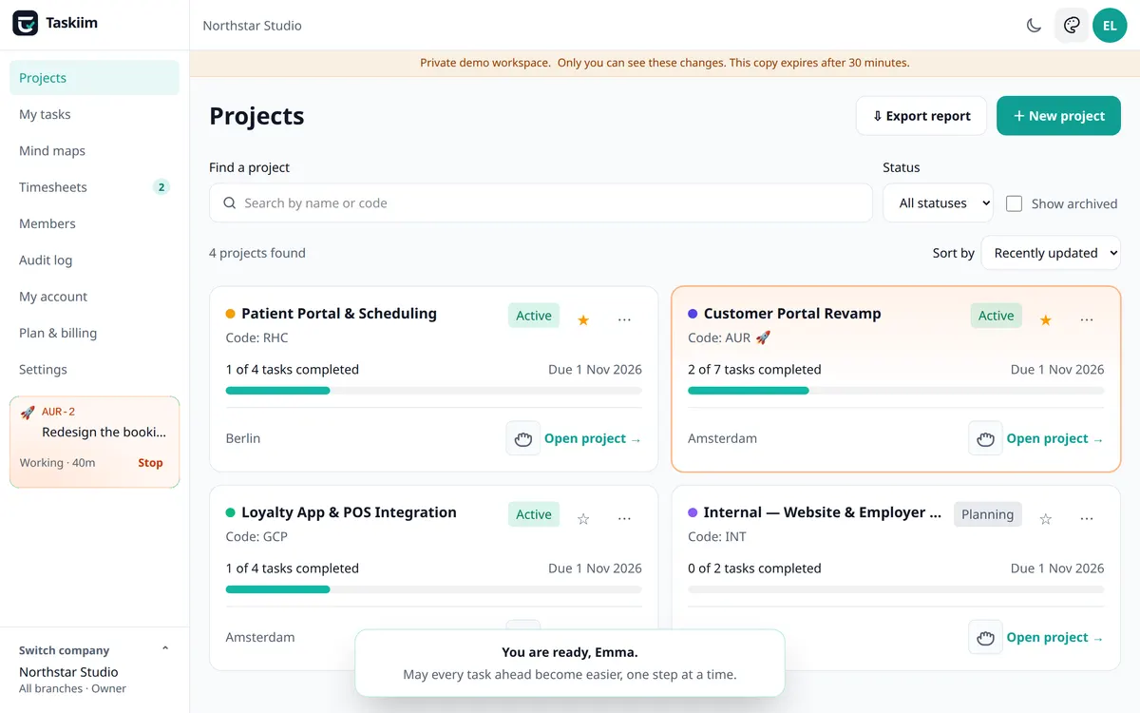
Task: Click the rocket icon in the AUR-2 timer card
Action: click(x=28, y=413)
